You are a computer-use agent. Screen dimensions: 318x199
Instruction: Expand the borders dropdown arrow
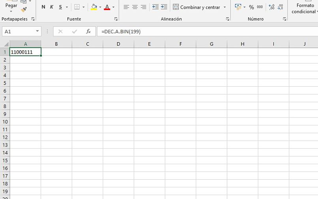83,7
